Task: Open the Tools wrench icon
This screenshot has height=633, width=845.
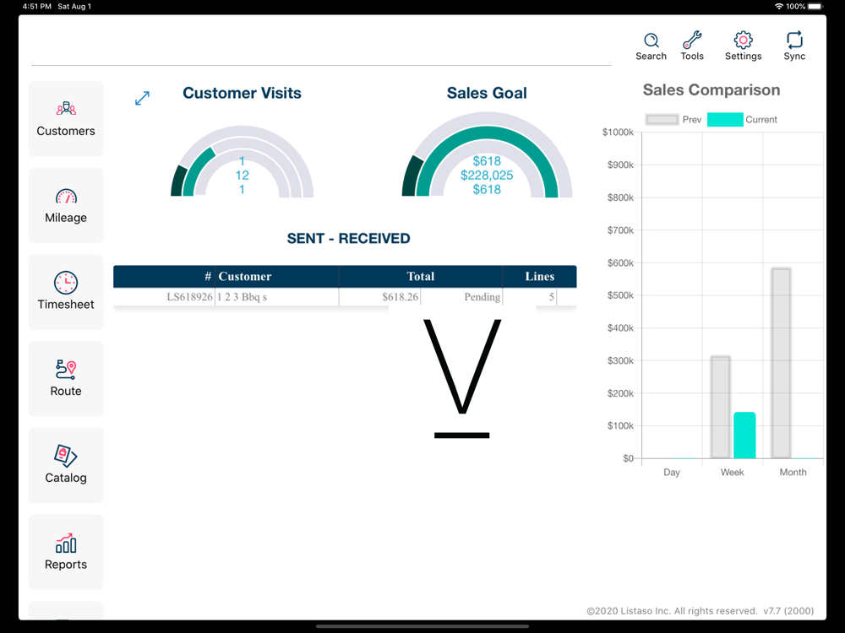Action: 692,41
